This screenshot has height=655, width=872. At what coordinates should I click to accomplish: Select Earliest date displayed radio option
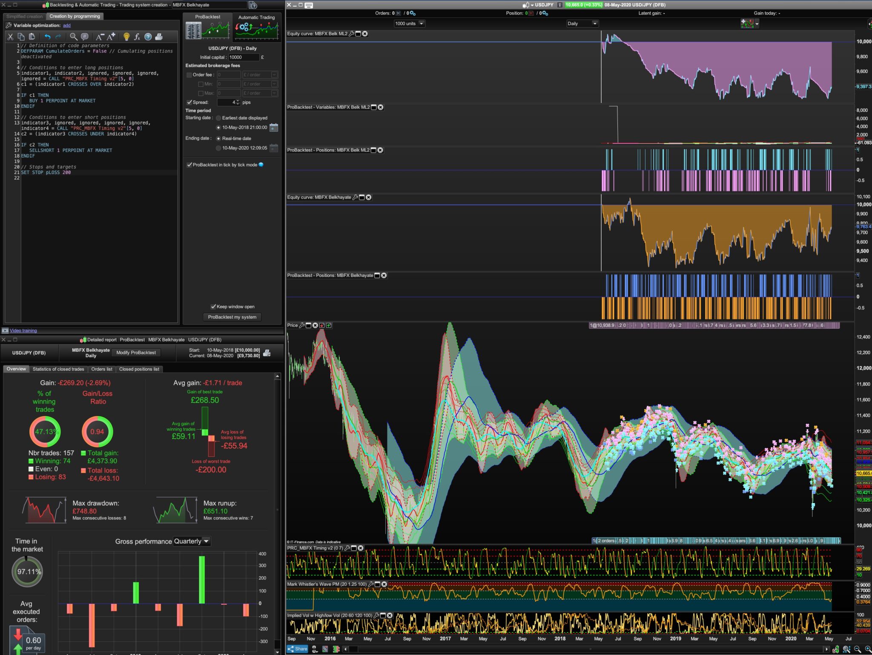(218, 118)
